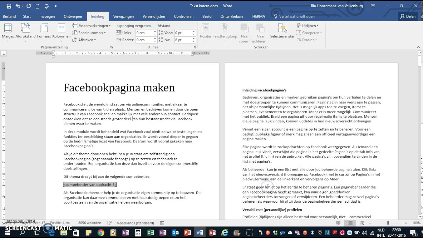Image resolution: width=423 pixels, height=238 pixels.
Task: Switch to the Start tab
Action: [x=27, y=16]
